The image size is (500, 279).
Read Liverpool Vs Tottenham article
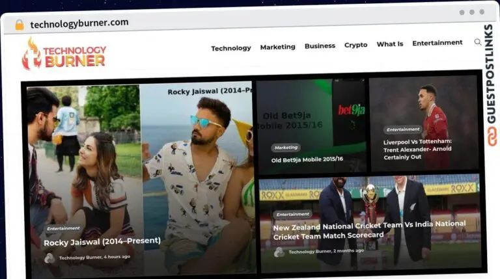[417, 148]
